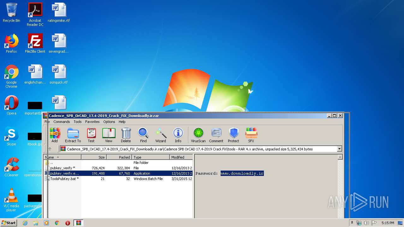
Task: Open Internet Explorer from taskbar
Action: point(25,223)
